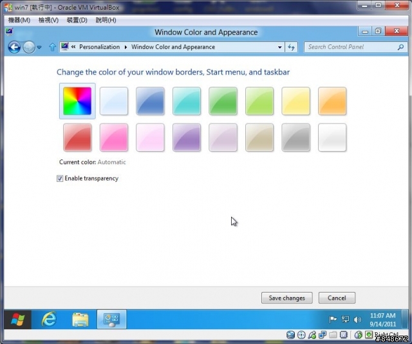Click the Show desktop strip
The height and width of the screenshot is (344, 412).
pos(406,320)
